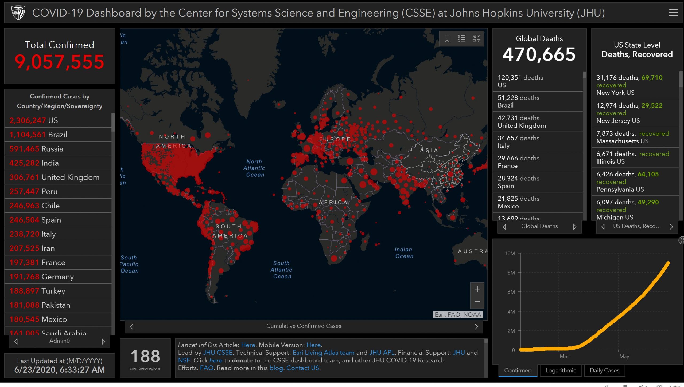Open the hamburger menu in header
Viewport: 684px width, 387px height.
point(673,13)
